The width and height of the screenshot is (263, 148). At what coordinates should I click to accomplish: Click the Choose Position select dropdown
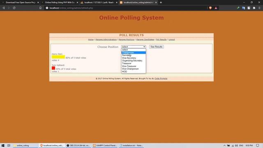point(134,47)
